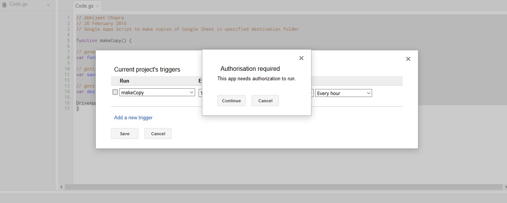Switch to the Code.gs tab
Screen dimensions: 507x203
84,6
